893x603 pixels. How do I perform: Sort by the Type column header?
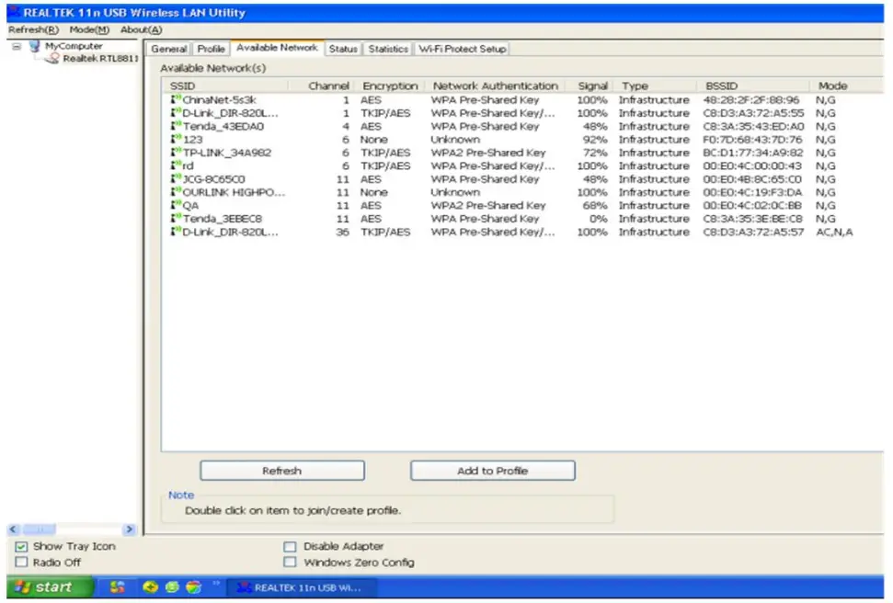655,86
